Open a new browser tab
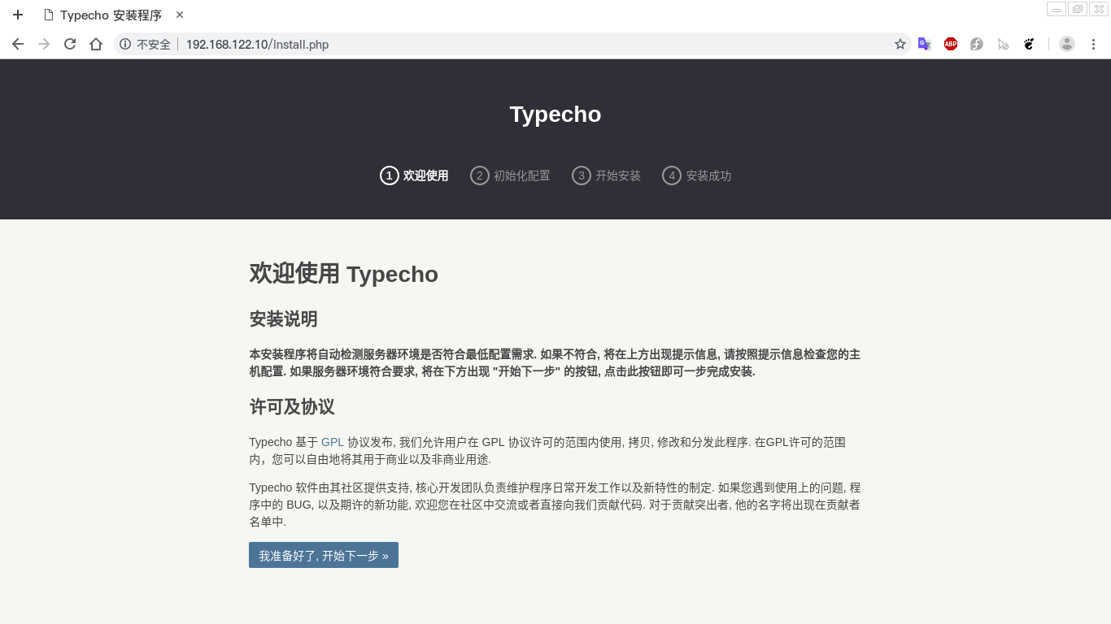Screen dimensions: 1111x624 coord(17,14)
